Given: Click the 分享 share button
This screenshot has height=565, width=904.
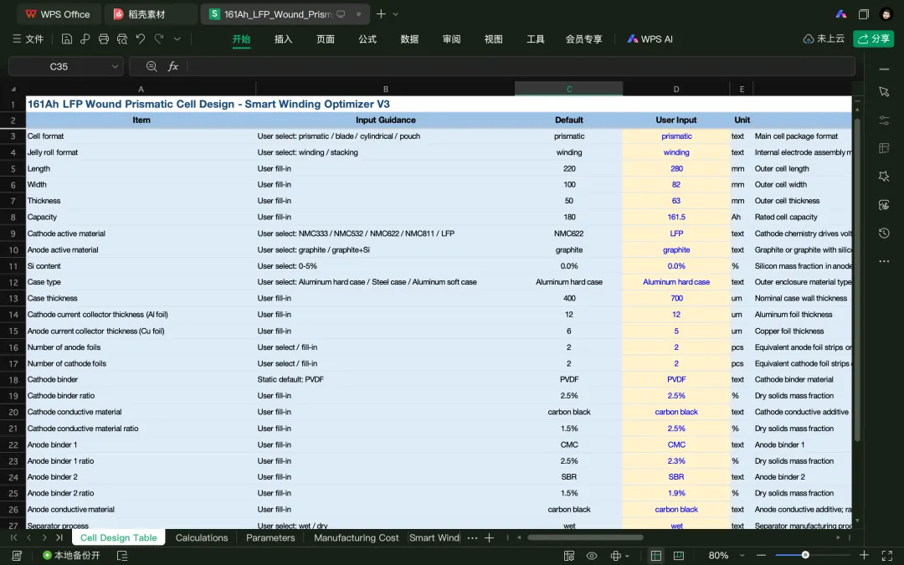Looking at the screenshot, I should 873,39.
